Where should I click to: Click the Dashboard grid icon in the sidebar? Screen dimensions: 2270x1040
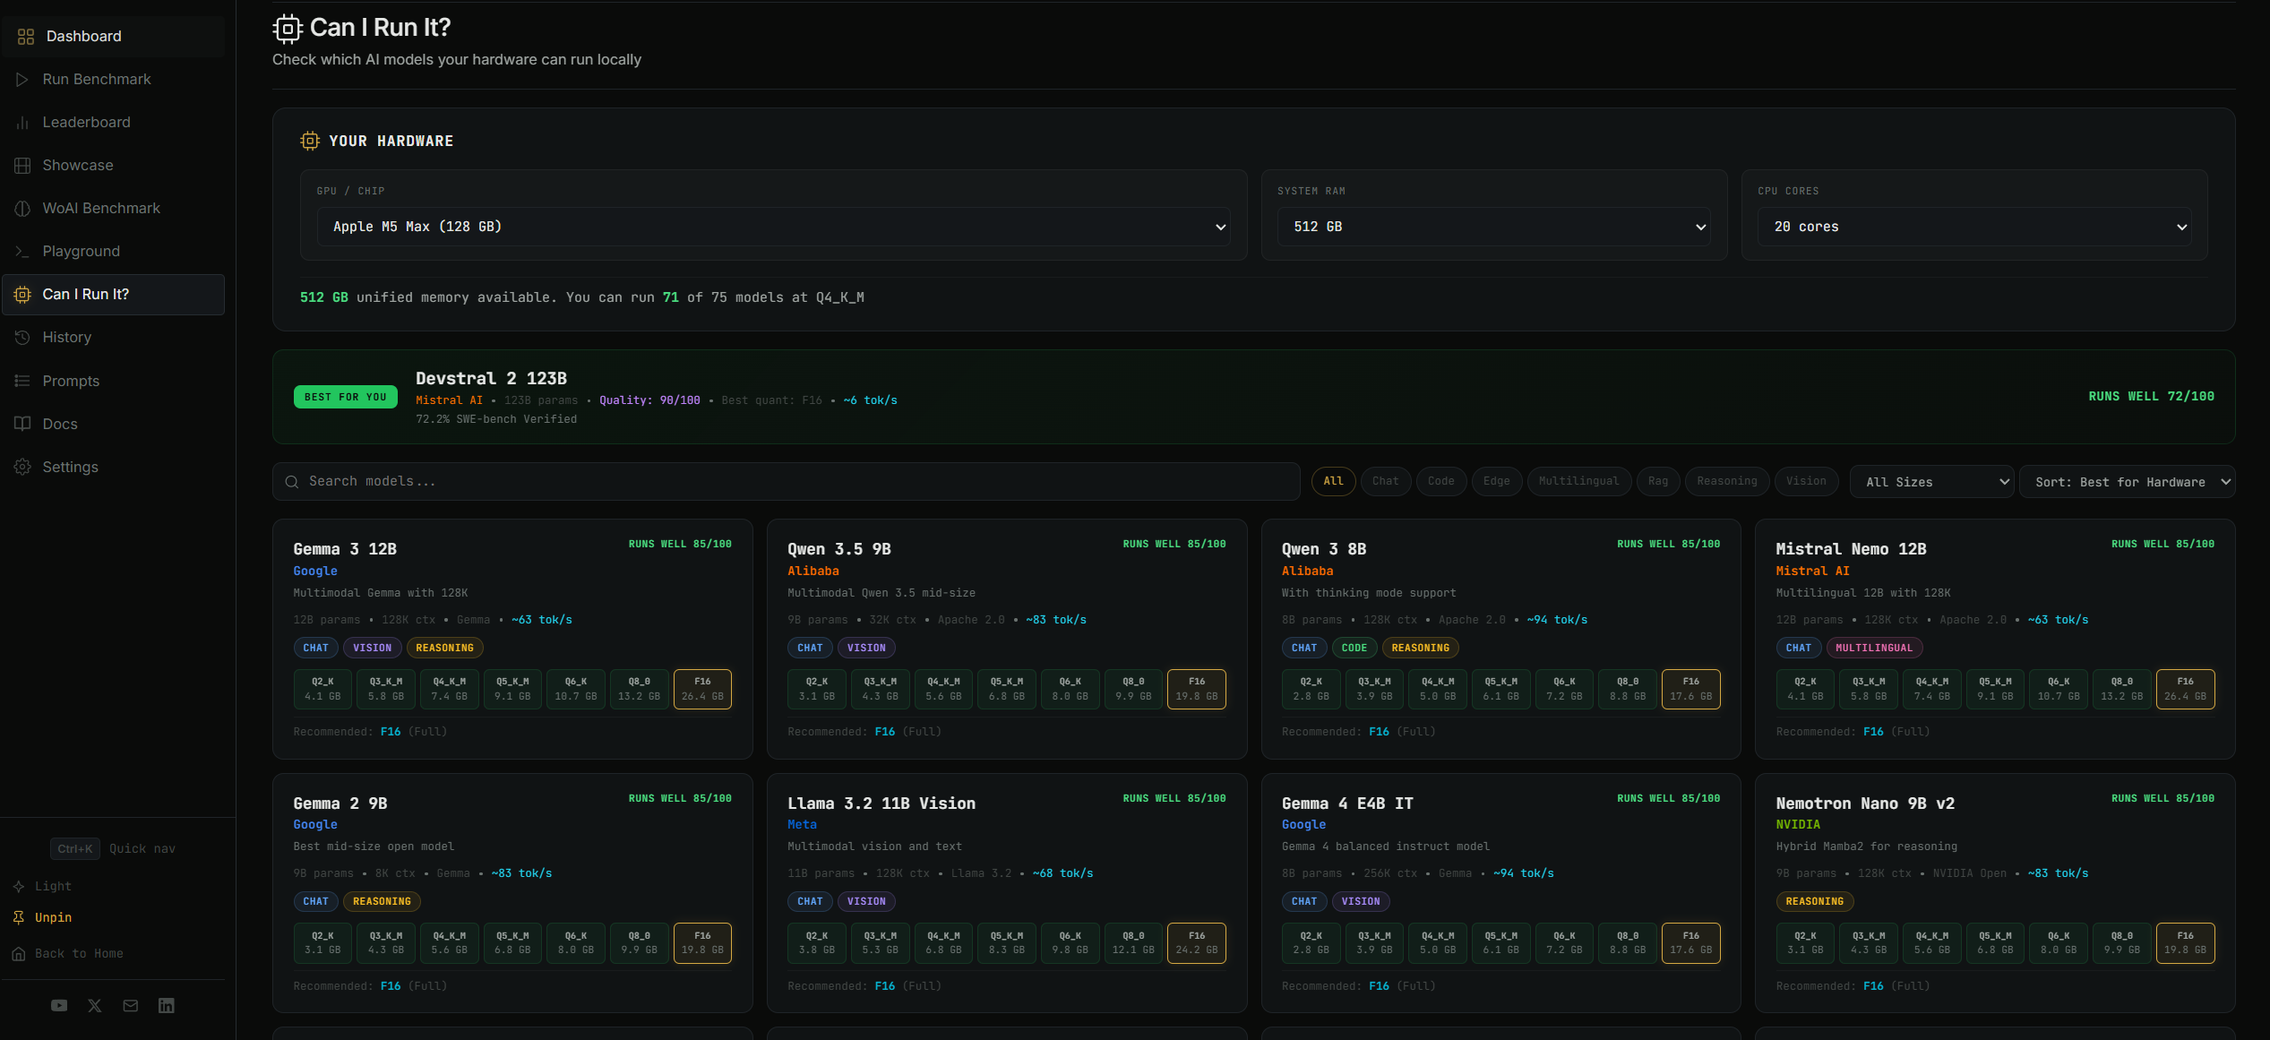[25, 36]
